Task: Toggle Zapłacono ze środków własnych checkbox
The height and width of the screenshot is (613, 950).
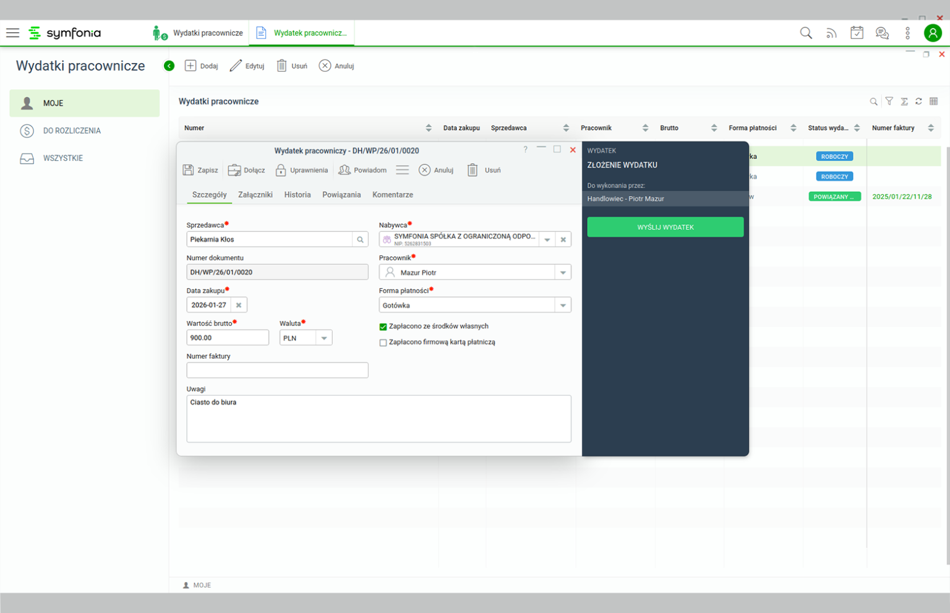Action: click(383, 327)
